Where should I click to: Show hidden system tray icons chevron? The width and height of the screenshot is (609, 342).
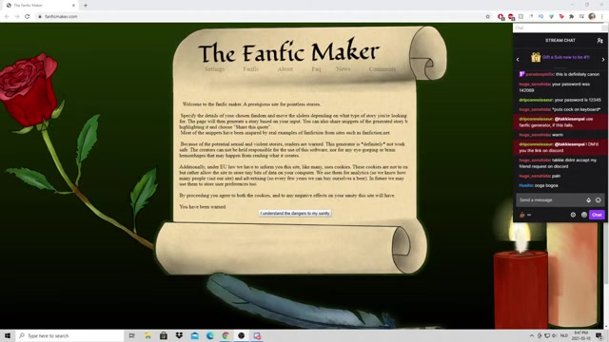[531, 335]
